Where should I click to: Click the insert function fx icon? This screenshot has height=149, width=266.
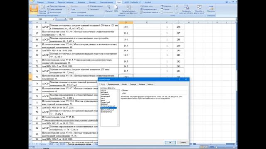[65, 19]
